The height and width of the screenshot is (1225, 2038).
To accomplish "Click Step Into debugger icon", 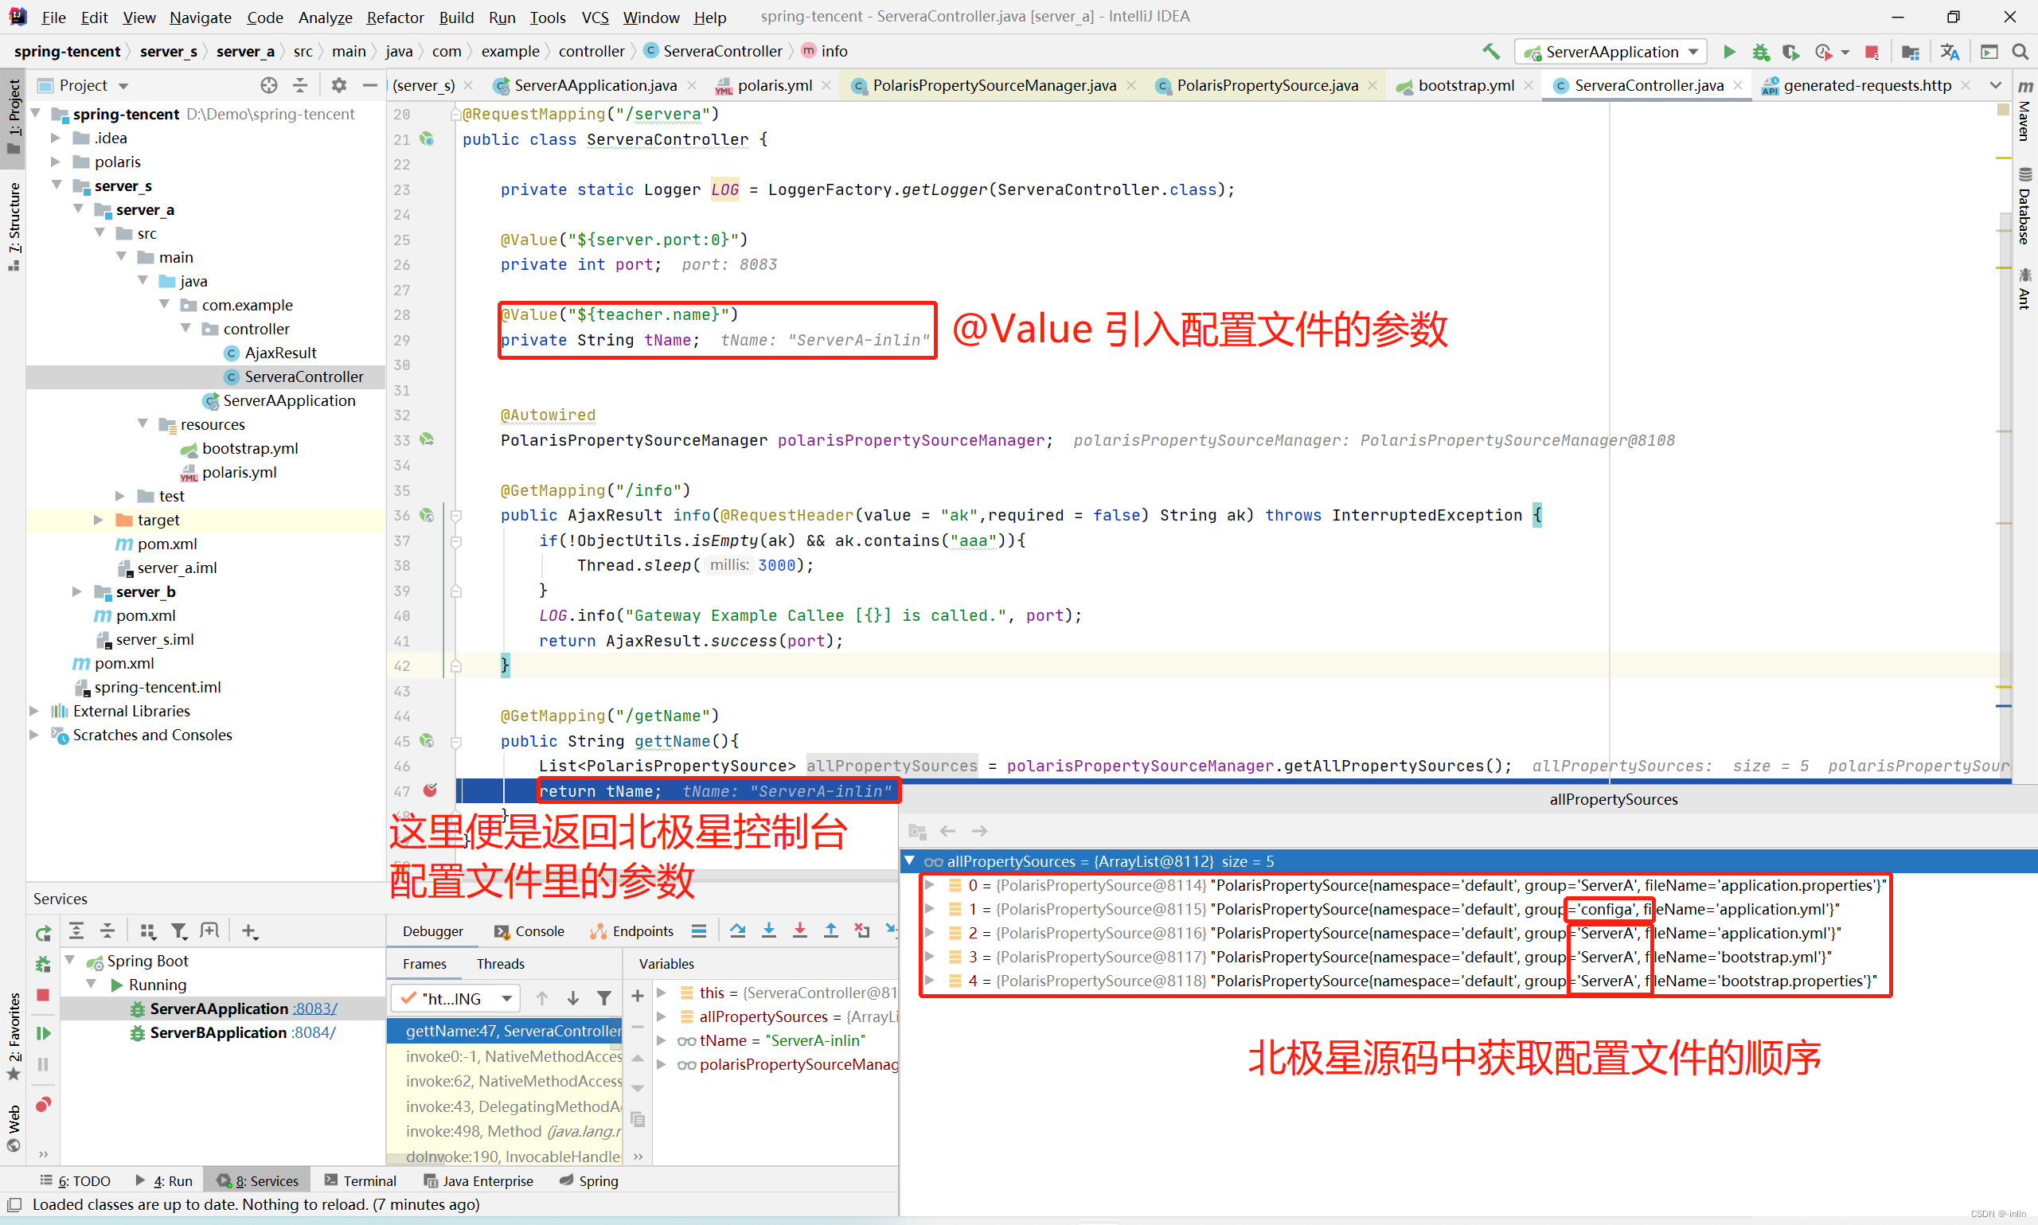I will point(768,930).
